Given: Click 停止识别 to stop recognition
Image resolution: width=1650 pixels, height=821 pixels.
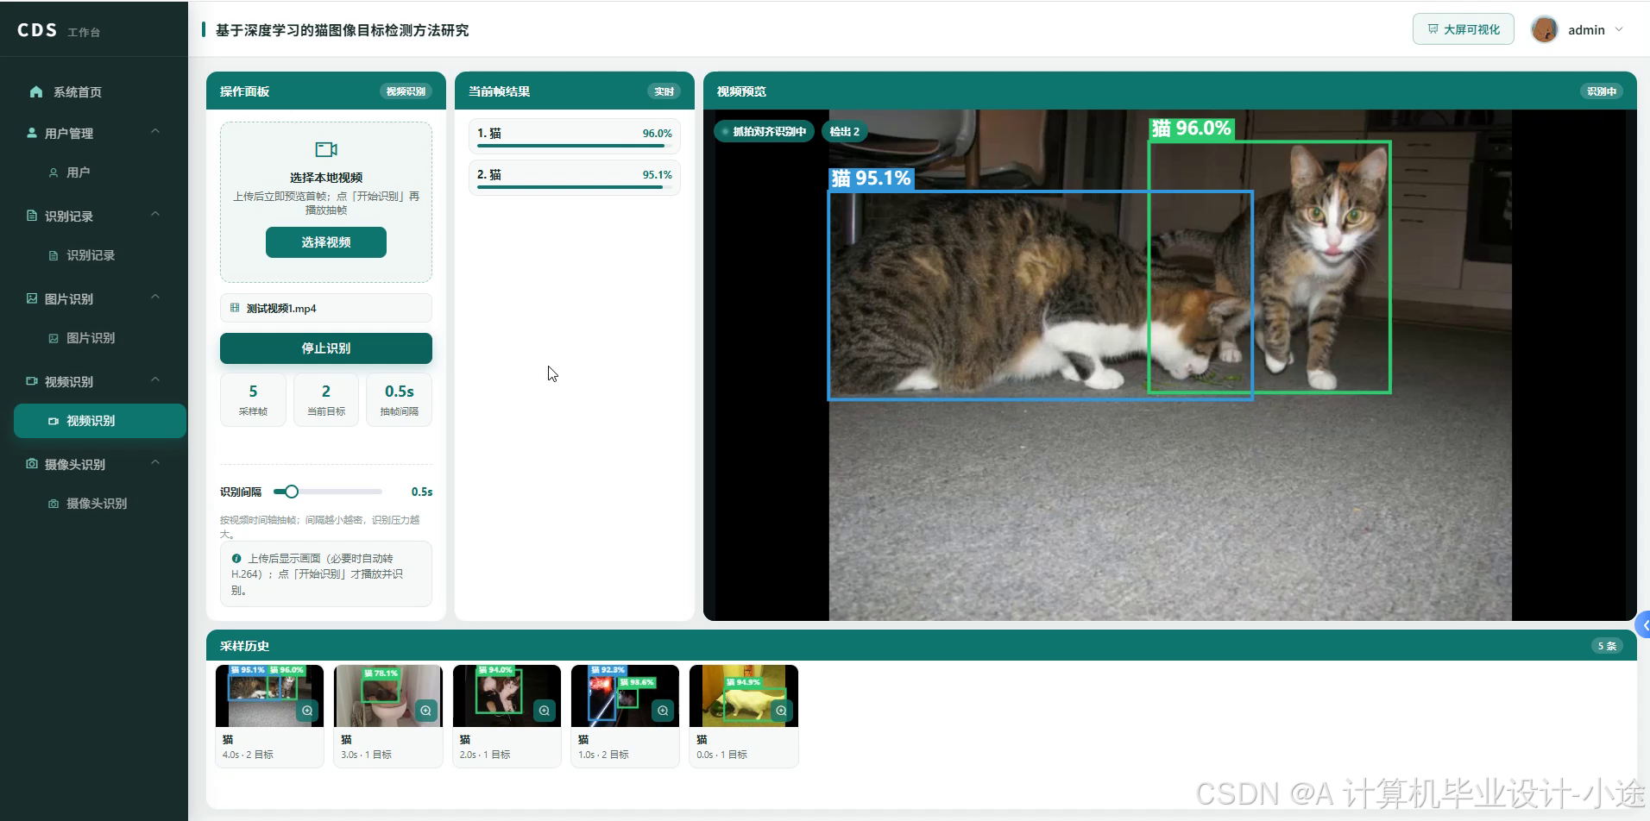Looking at the screenshot, I should tap(326, 348).
